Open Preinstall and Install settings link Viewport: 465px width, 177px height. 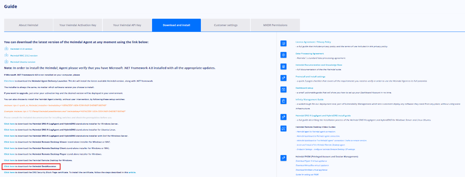tap(310, 76)
